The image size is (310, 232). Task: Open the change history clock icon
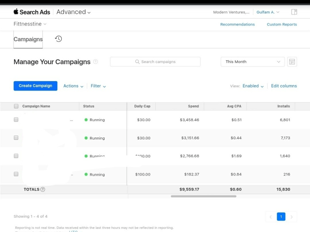58,39
